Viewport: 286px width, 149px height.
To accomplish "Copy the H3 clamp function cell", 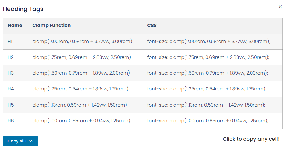I will coord(85,73).
